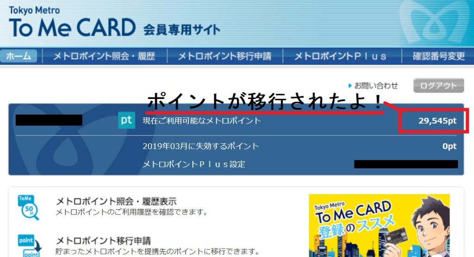Click the 0pt expiring points value

[449, 146]
